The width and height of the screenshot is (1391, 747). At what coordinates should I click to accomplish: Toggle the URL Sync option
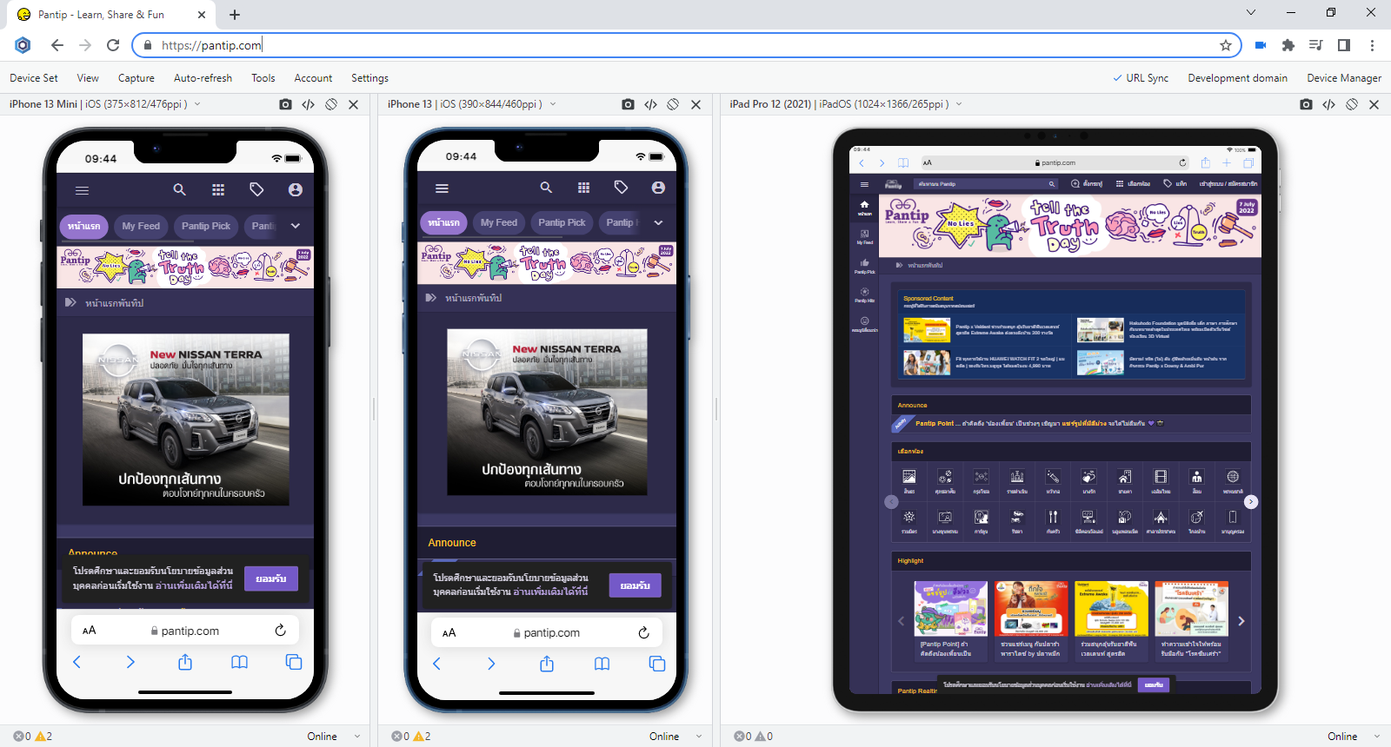1141,78
